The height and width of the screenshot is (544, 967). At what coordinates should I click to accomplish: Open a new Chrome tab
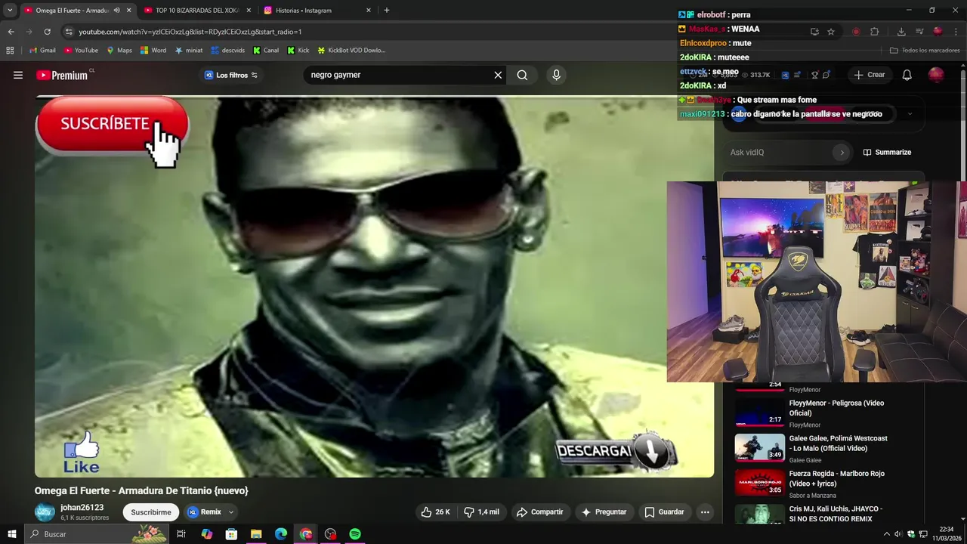tap(387, 11)
